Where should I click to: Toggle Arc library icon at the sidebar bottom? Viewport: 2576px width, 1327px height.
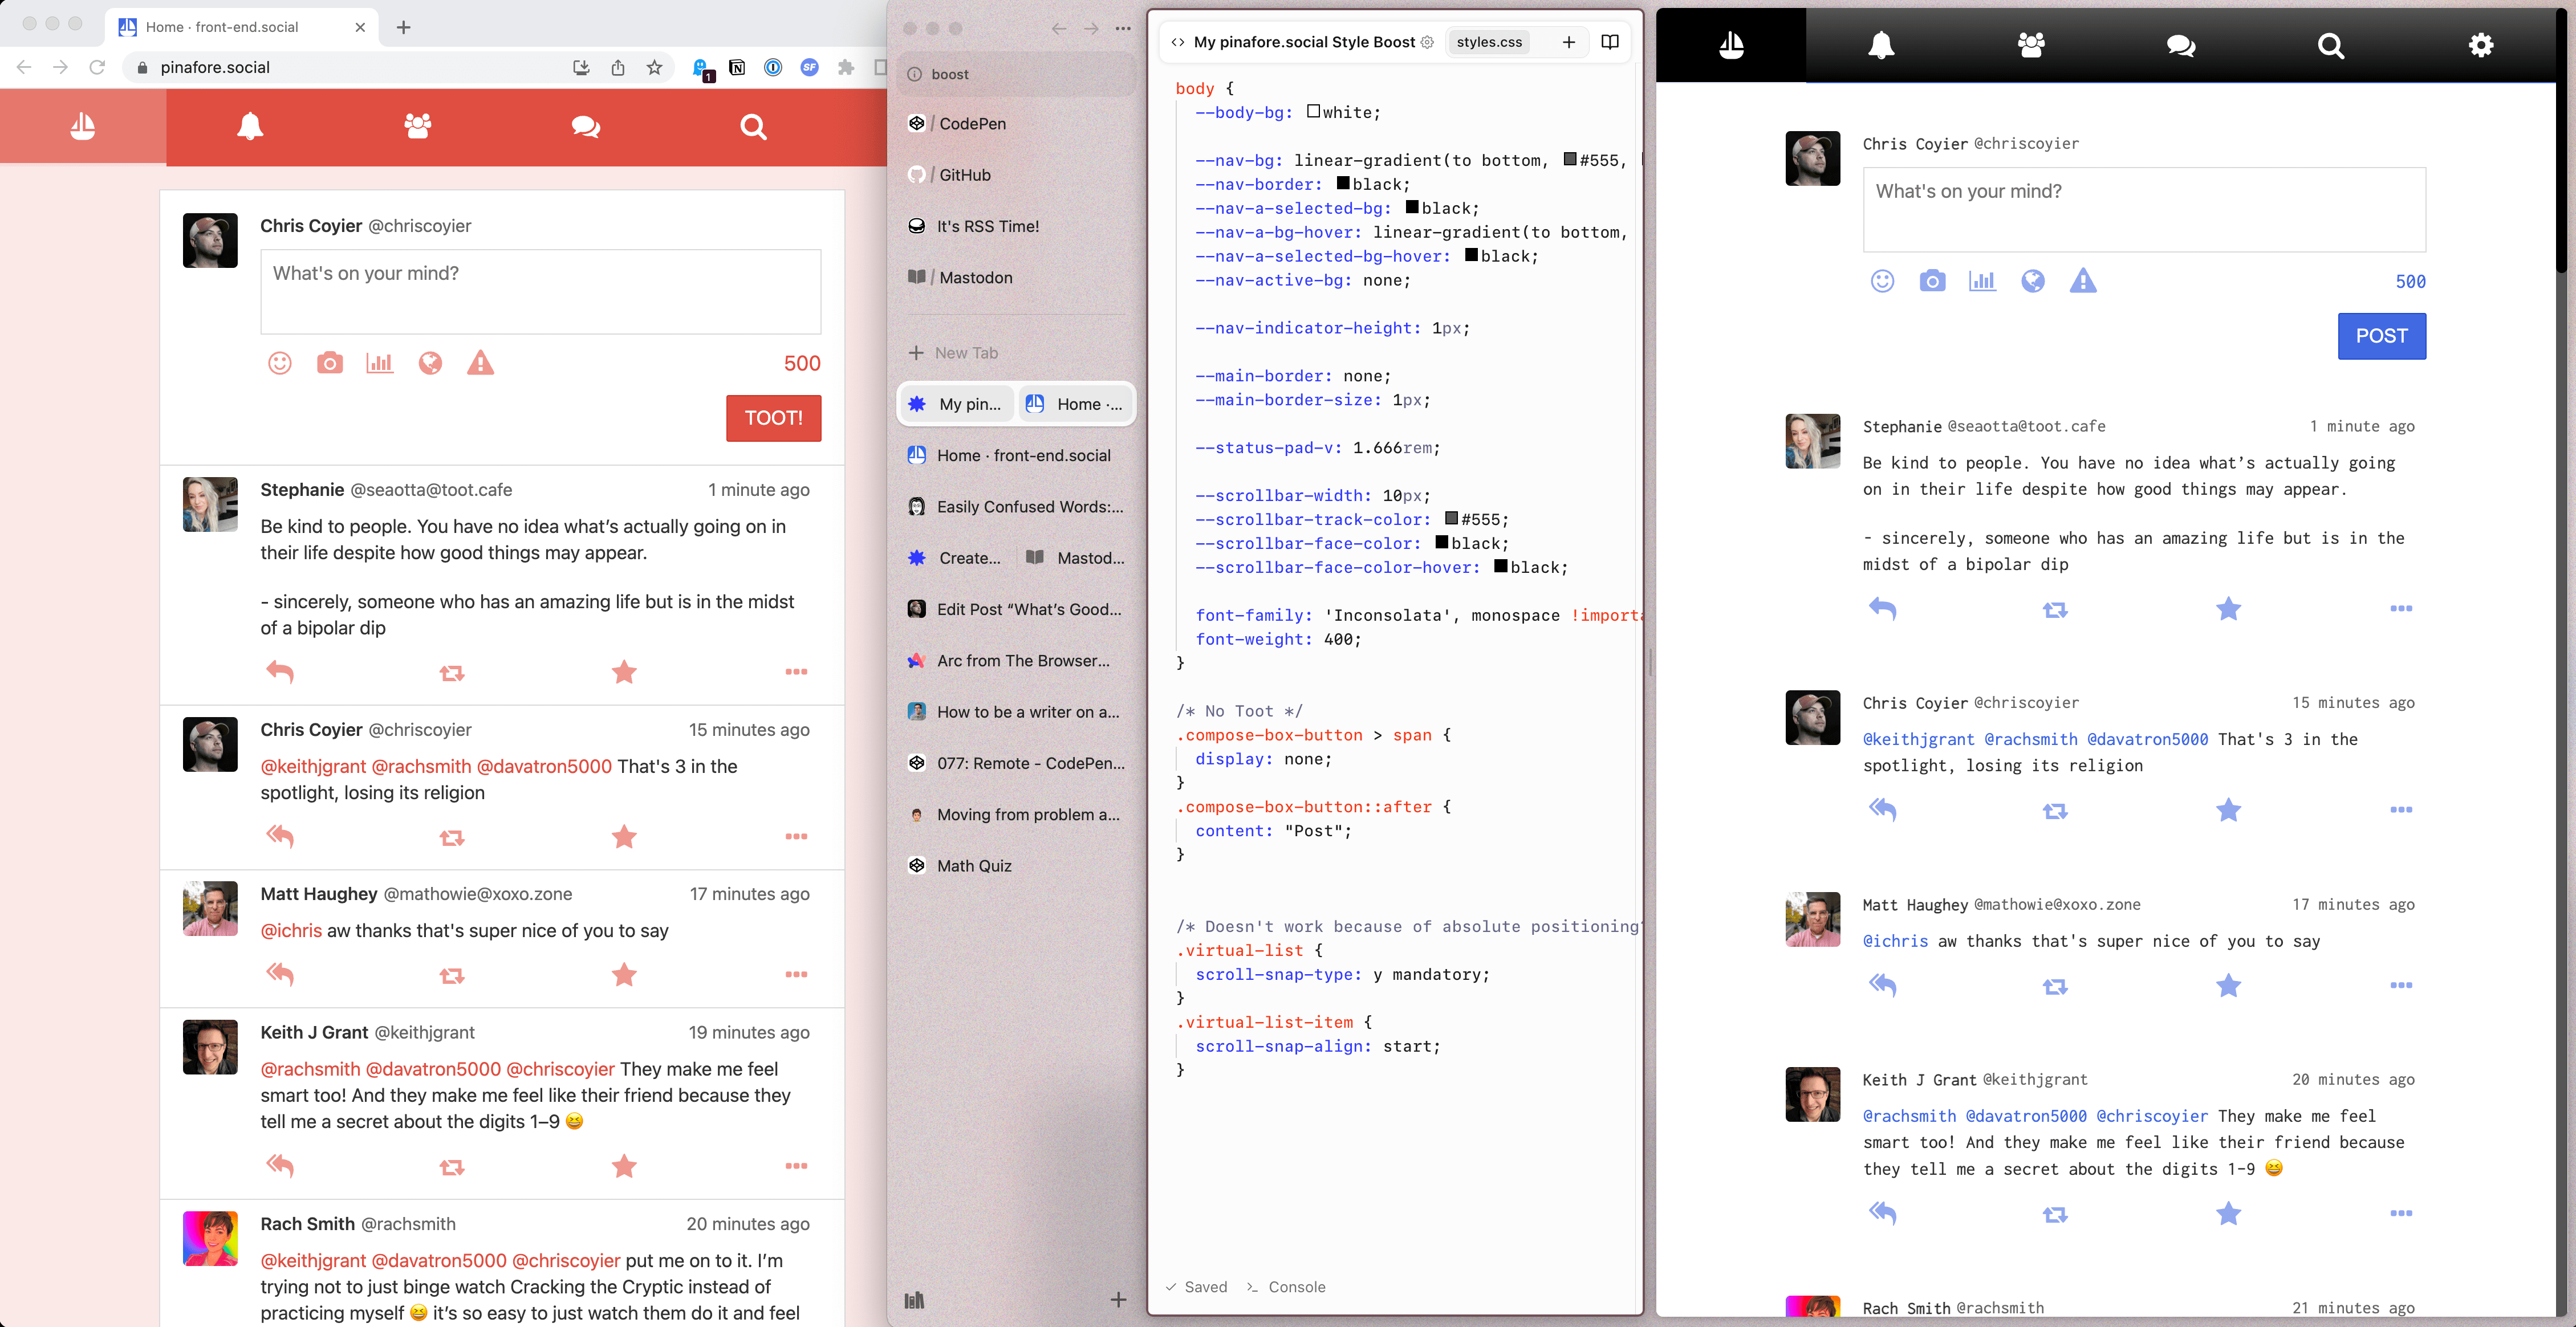tap(914, 1300)
